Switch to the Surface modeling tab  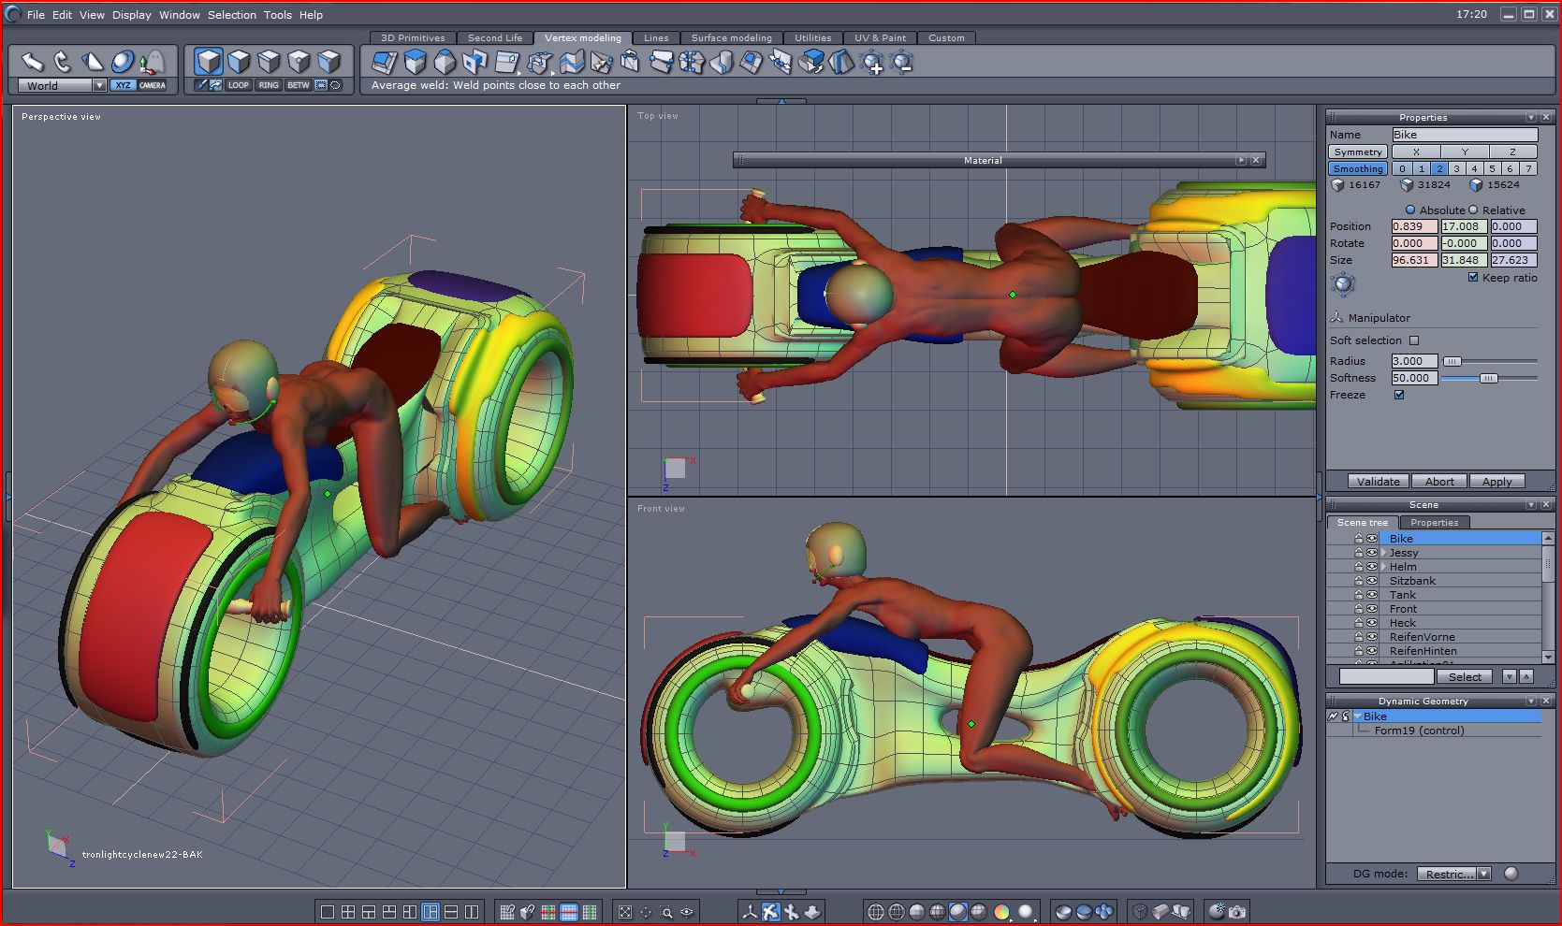coord(731,38)
